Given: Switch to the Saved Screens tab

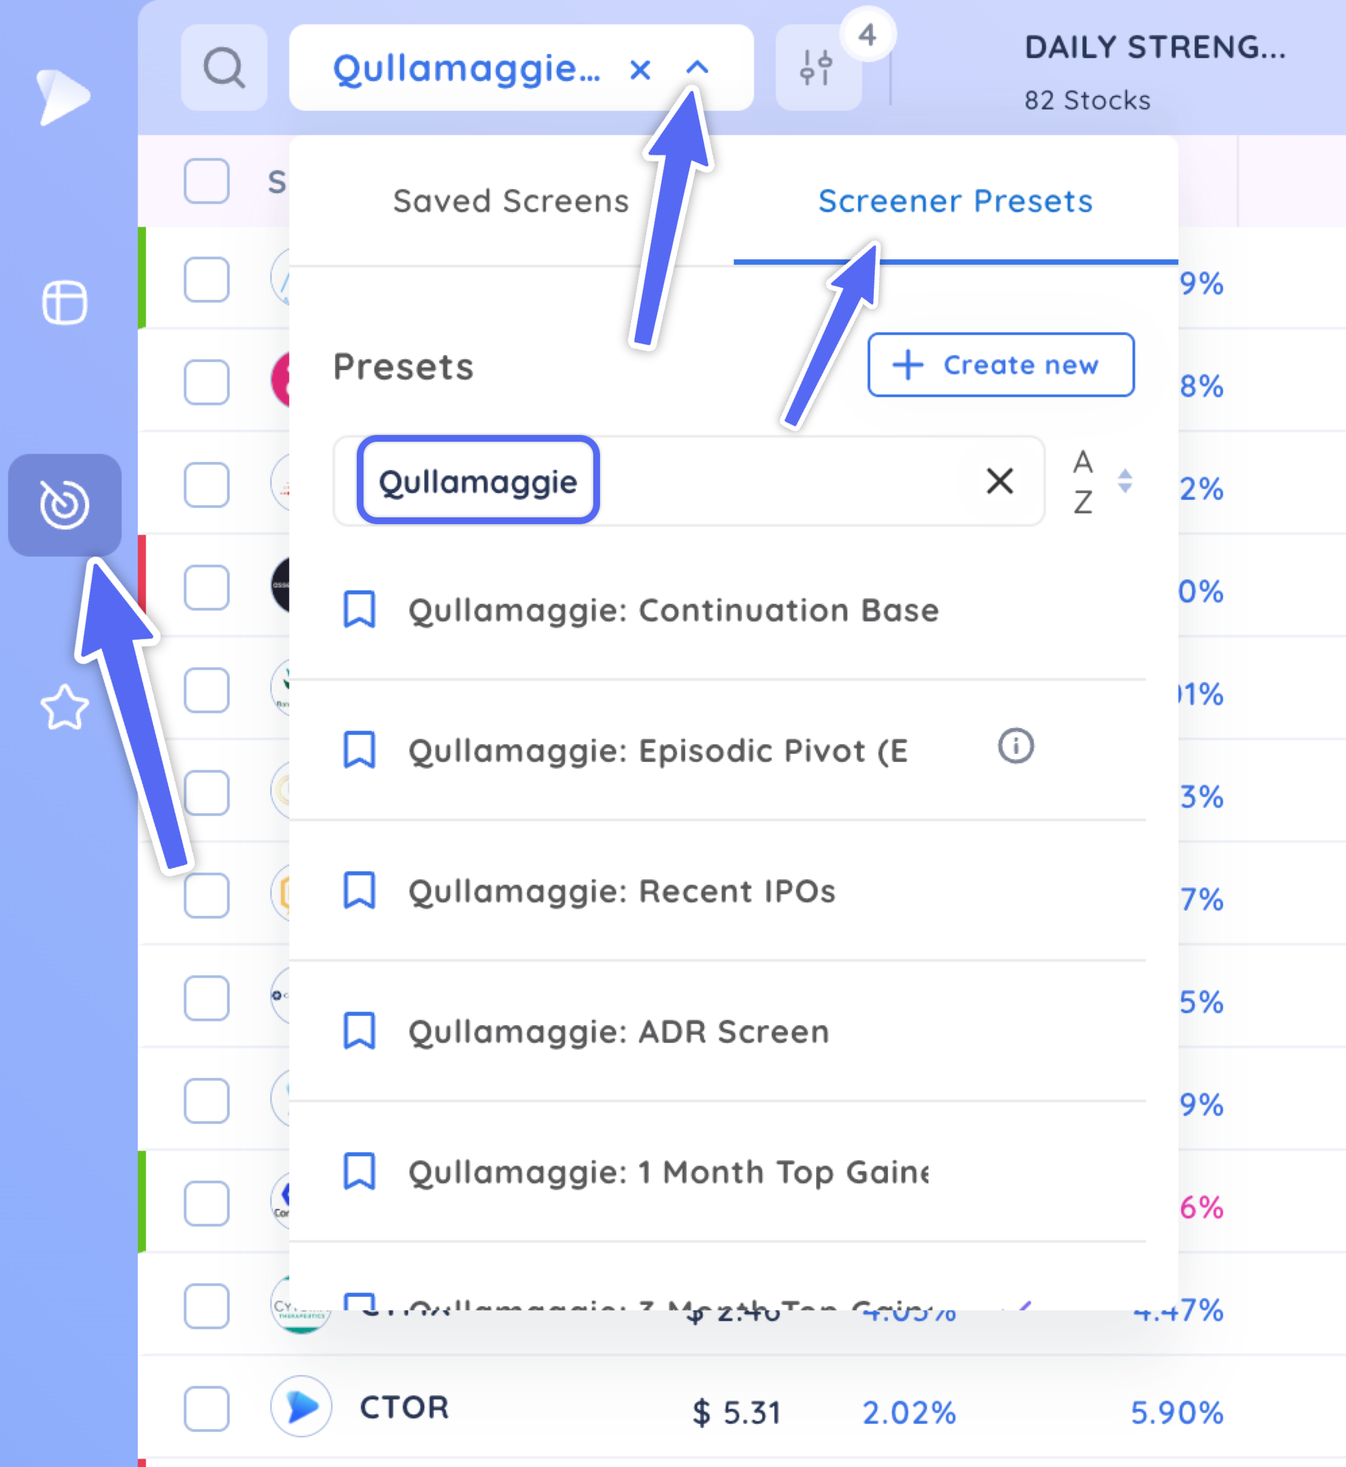Looking at the screenshot, I should 511,201.
